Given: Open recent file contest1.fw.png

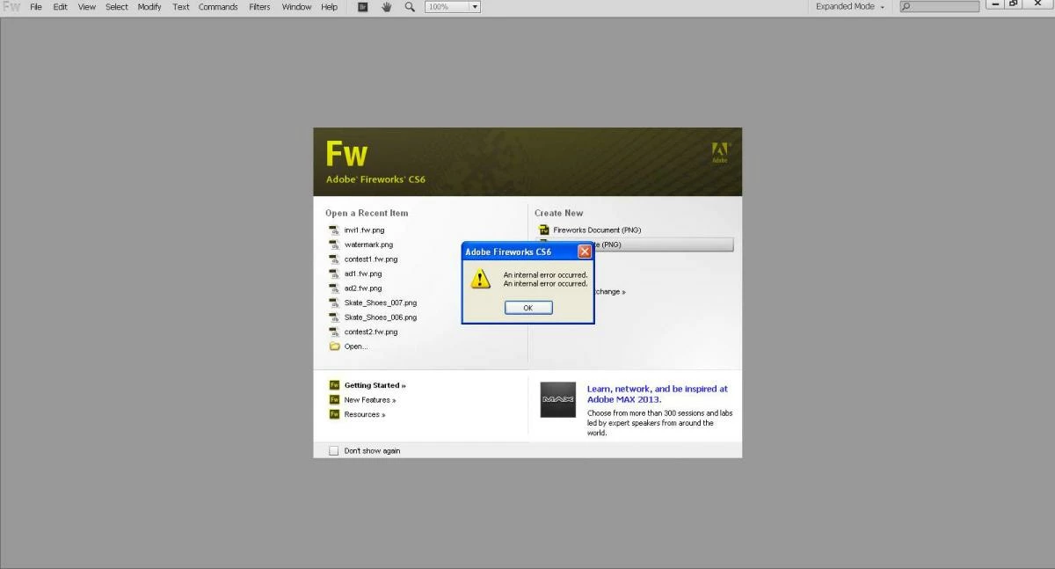Looking at the screenshot, I should tap(371, 259).
